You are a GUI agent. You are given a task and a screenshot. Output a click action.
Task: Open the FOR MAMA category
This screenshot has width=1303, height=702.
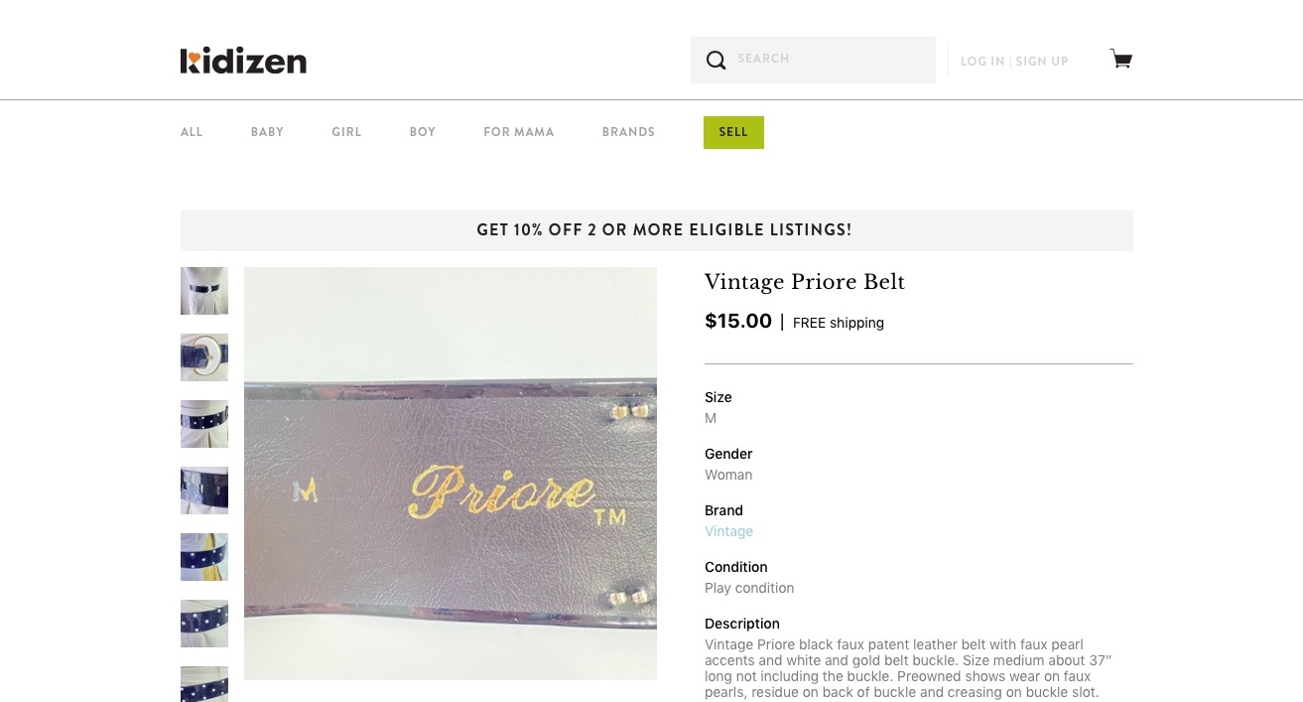click(x=519, y=132)
